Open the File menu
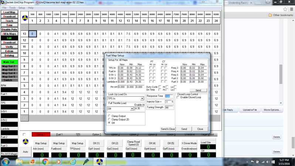The width and height of the screenshot is (295, 166). click(x=4, y=8)
